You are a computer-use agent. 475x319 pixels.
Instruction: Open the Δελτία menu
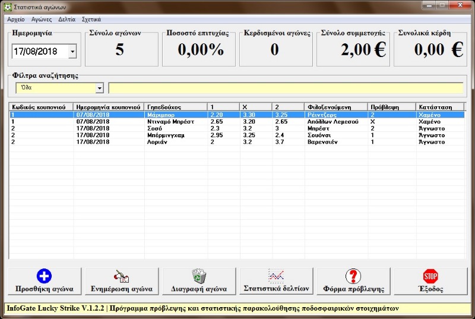pyautogui.click(x=66, y=19)
